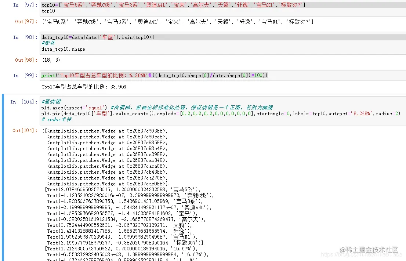Click Wedge at 0x26837cac088 output line

[x=109, y=184]
